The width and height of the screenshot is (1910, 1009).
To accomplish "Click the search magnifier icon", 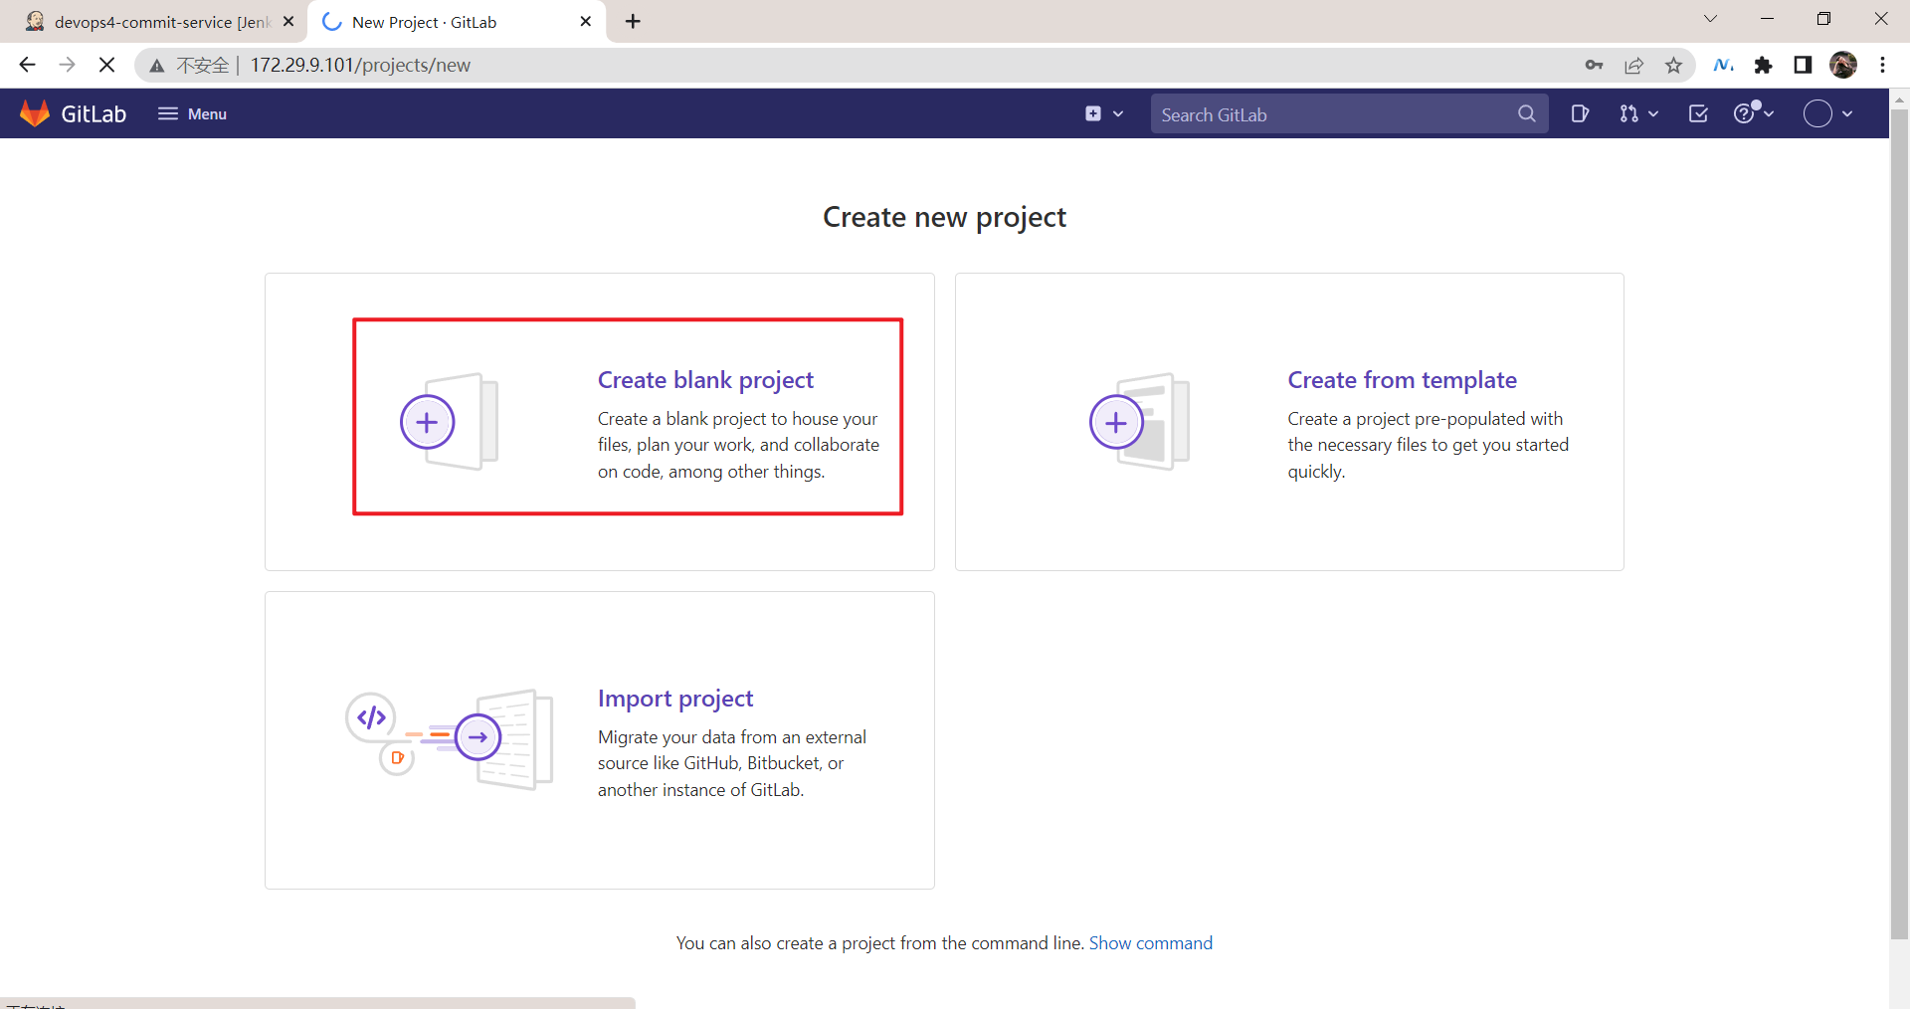I will (x=1527, y=114).
